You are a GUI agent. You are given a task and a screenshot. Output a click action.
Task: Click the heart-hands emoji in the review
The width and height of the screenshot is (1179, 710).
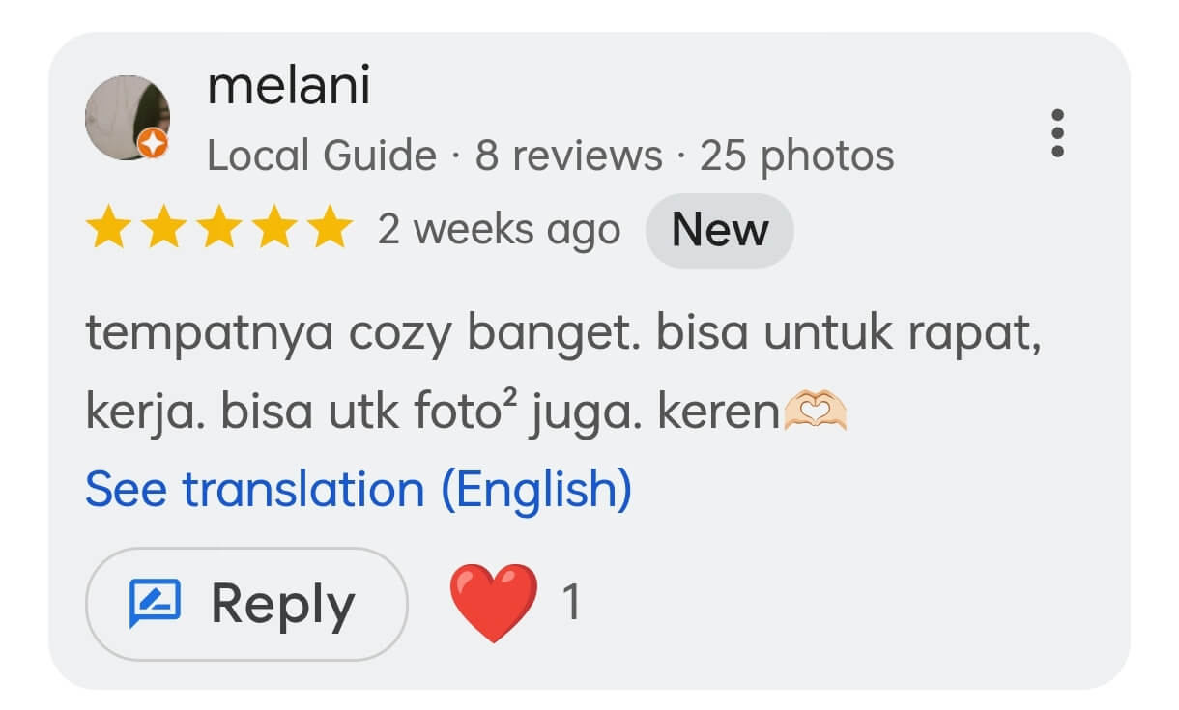[x=815, y=413]
